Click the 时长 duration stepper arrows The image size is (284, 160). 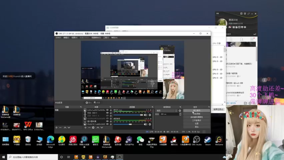pos(180,114)
